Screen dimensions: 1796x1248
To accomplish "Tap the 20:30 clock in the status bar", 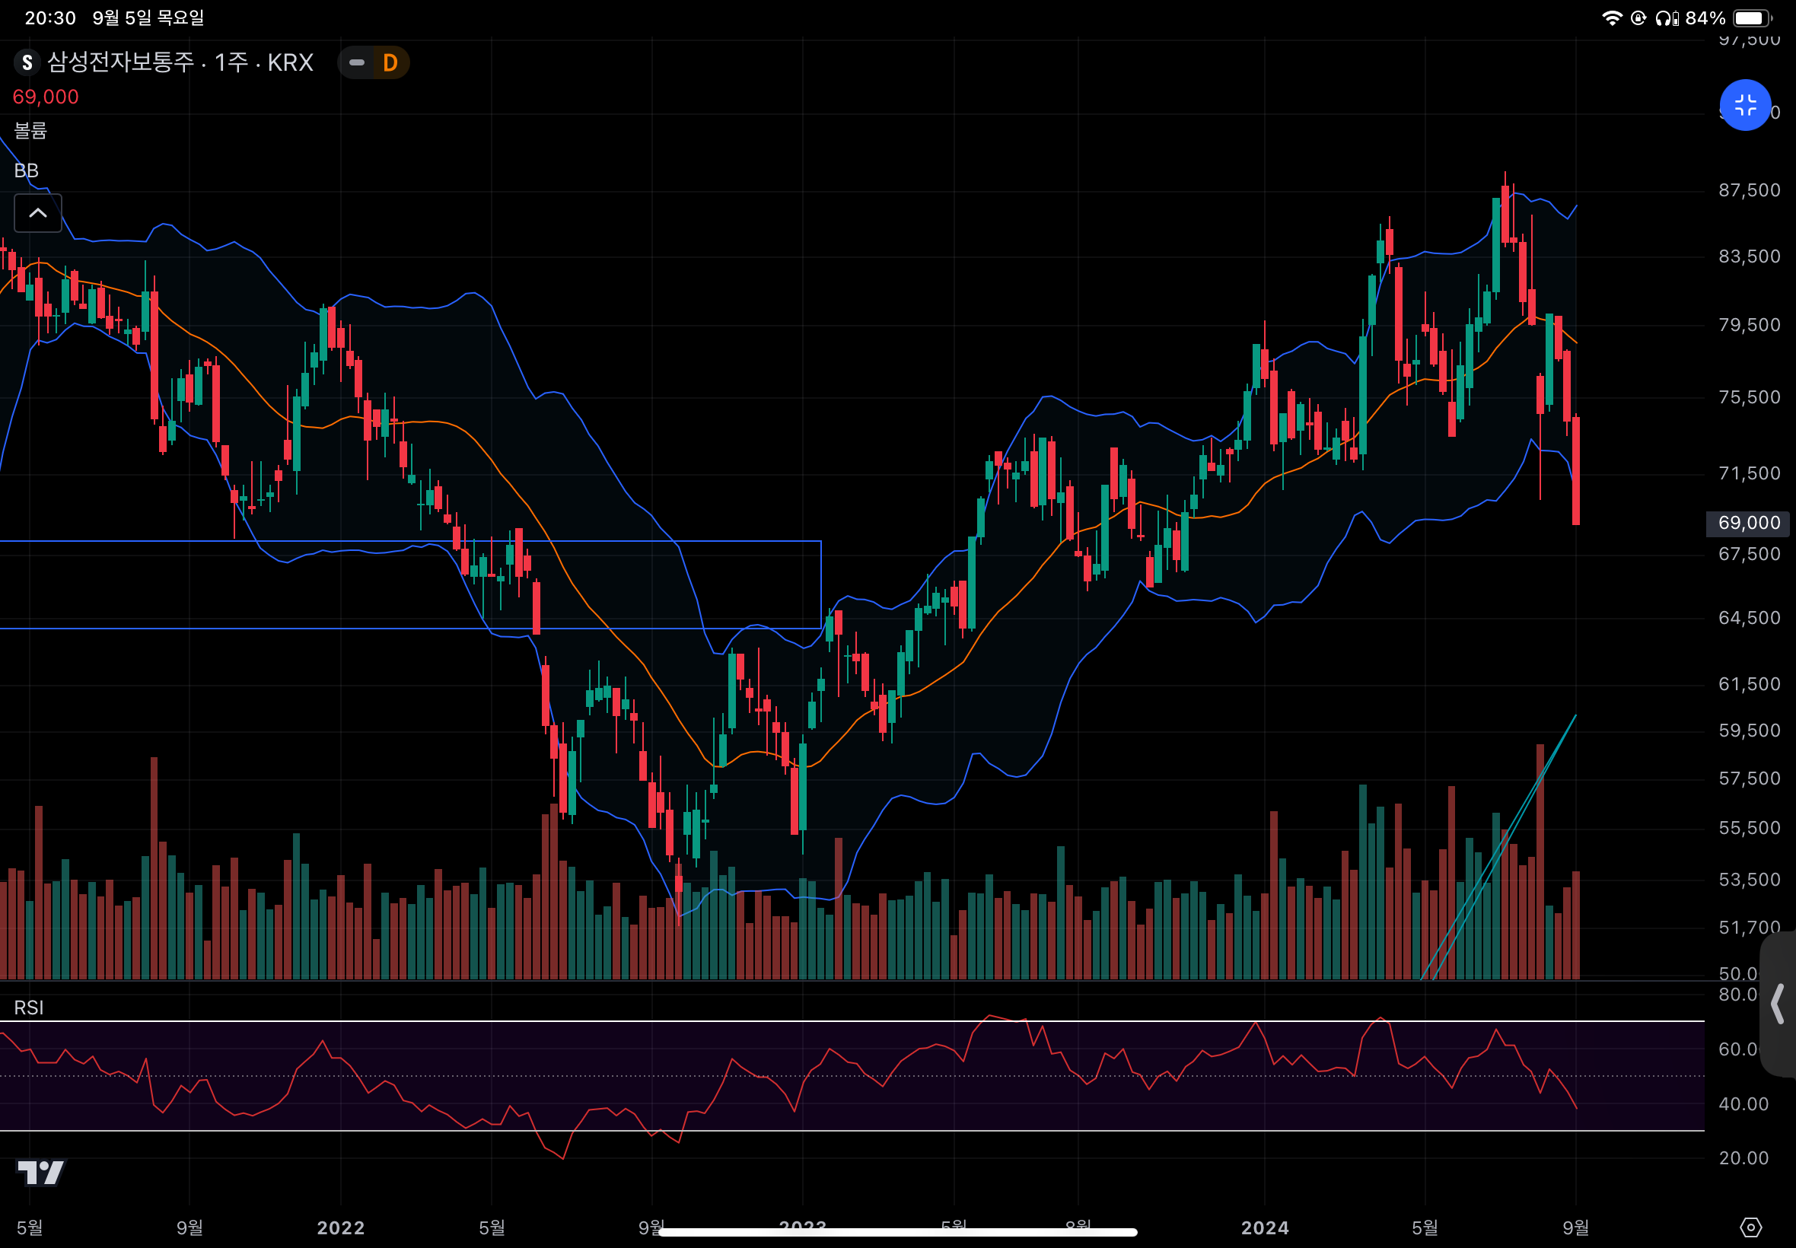I will tap(50, 18).
